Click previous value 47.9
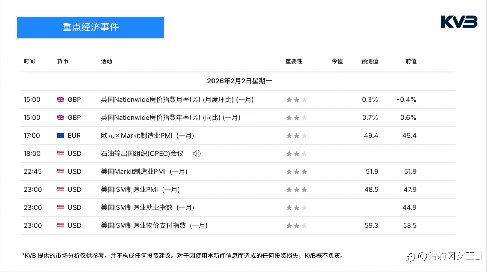The width and height of the screenshot is (487, 272). click(x=410, y=190)
